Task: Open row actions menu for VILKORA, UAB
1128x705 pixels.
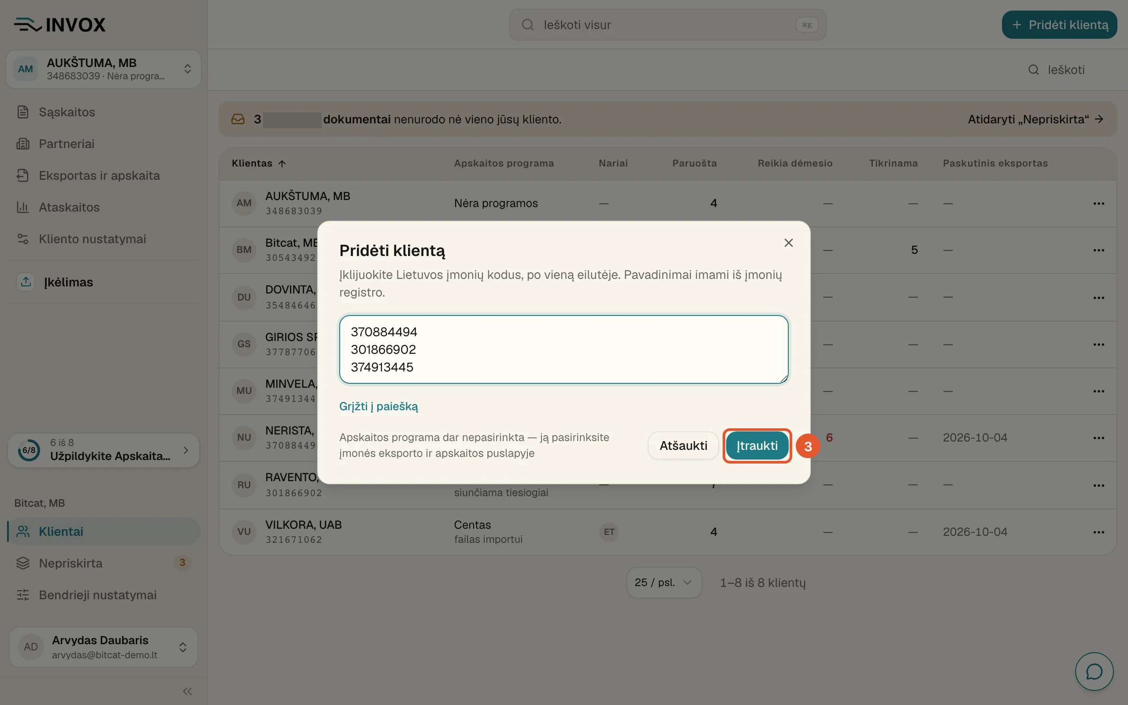Action: pos(1098,532)
